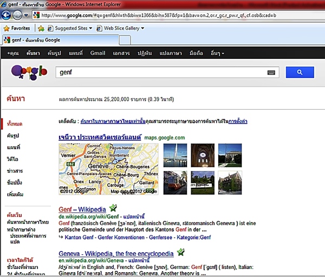This screenshot has width=325, height=277.
Task: Click the address bar URL field
Action: coord(159,15)
